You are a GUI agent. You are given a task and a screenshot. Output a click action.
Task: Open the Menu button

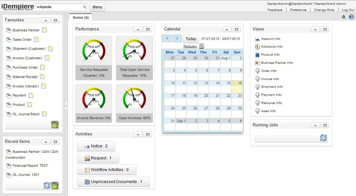(x=97, y=7)
